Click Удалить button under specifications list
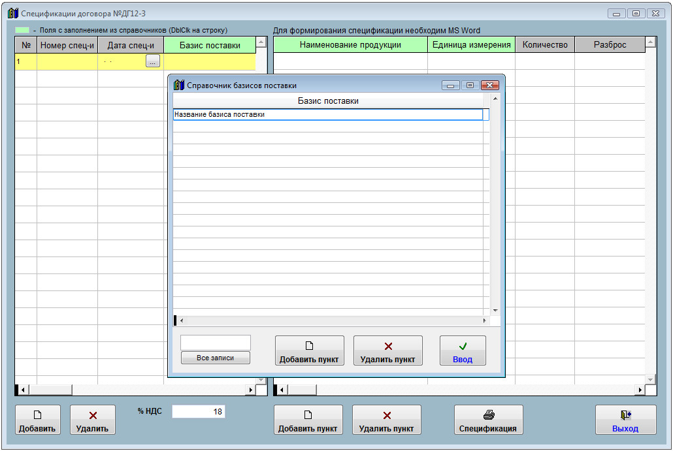Screen dimensions: 673x451 tap(93, 420)
